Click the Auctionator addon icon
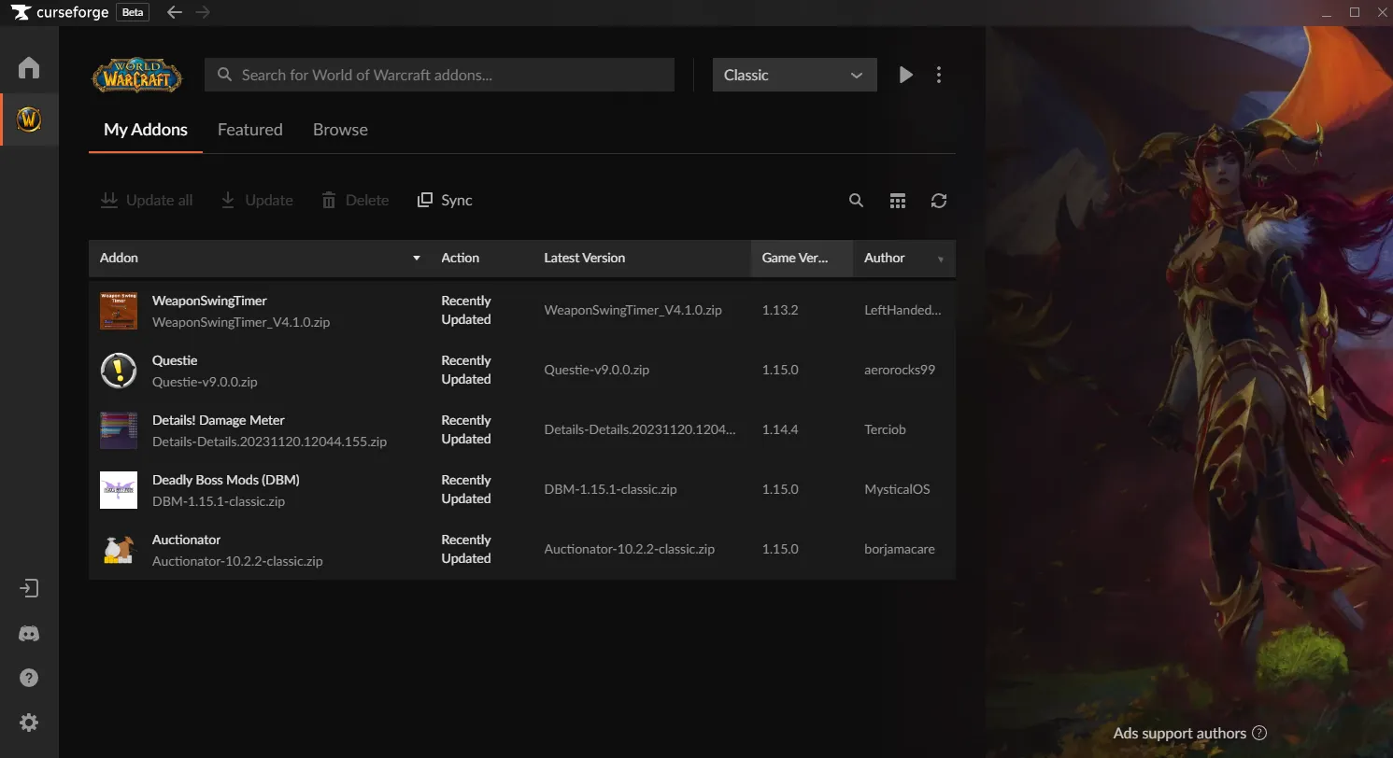Viewport: 1393px width, 758px height. pyautogui.click(x=119, y=549)
